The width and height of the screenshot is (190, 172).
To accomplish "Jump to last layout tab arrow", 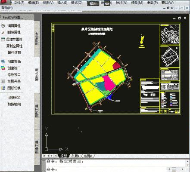I will pos(56,156).
